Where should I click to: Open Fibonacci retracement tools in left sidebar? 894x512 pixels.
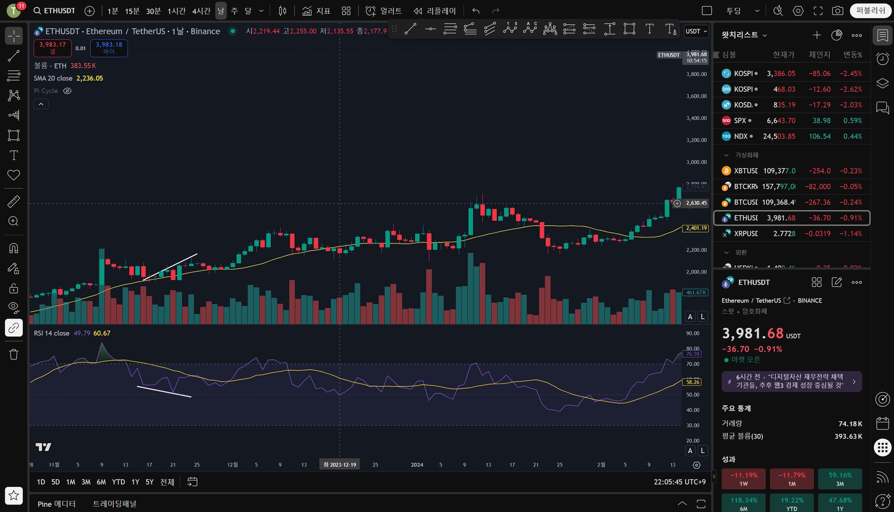click(x=14, y=75)
